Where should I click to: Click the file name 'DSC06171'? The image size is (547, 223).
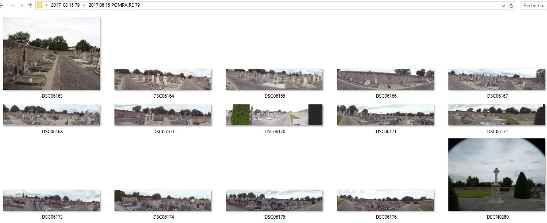386,132
